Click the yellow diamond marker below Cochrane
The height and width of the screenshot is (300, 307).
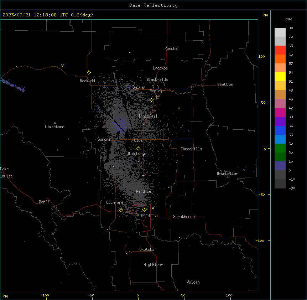click(121, 210)
